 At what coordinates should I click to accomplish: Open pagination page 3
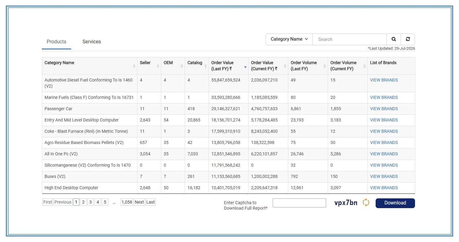[90, 202]
